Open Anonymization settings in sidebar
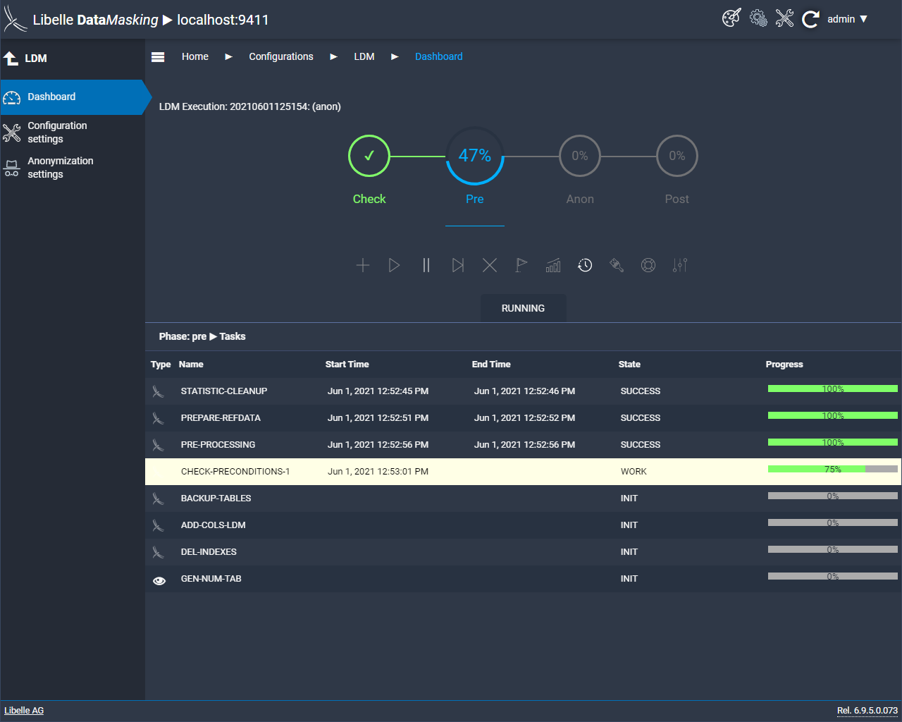Image resolution: width=902 pixels, height=722 pixels. (60, 167)
